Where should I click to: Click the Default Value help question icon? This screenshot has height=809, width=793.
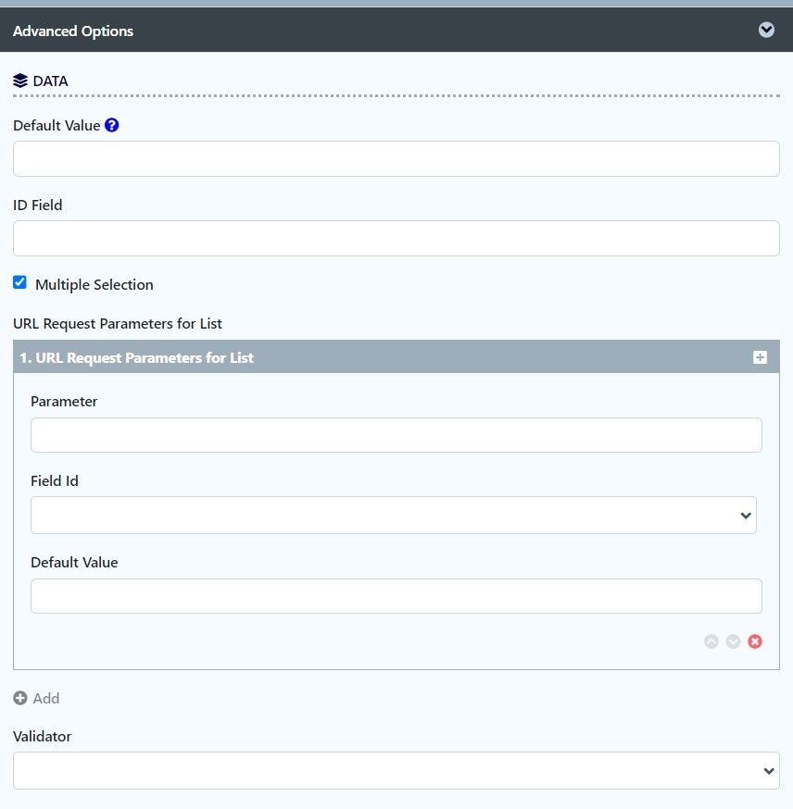(x=111, y=125)
